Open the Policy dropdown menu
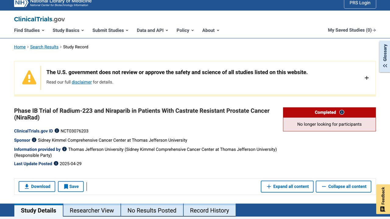The image size is (390, 219). click(x=185, y=30)
